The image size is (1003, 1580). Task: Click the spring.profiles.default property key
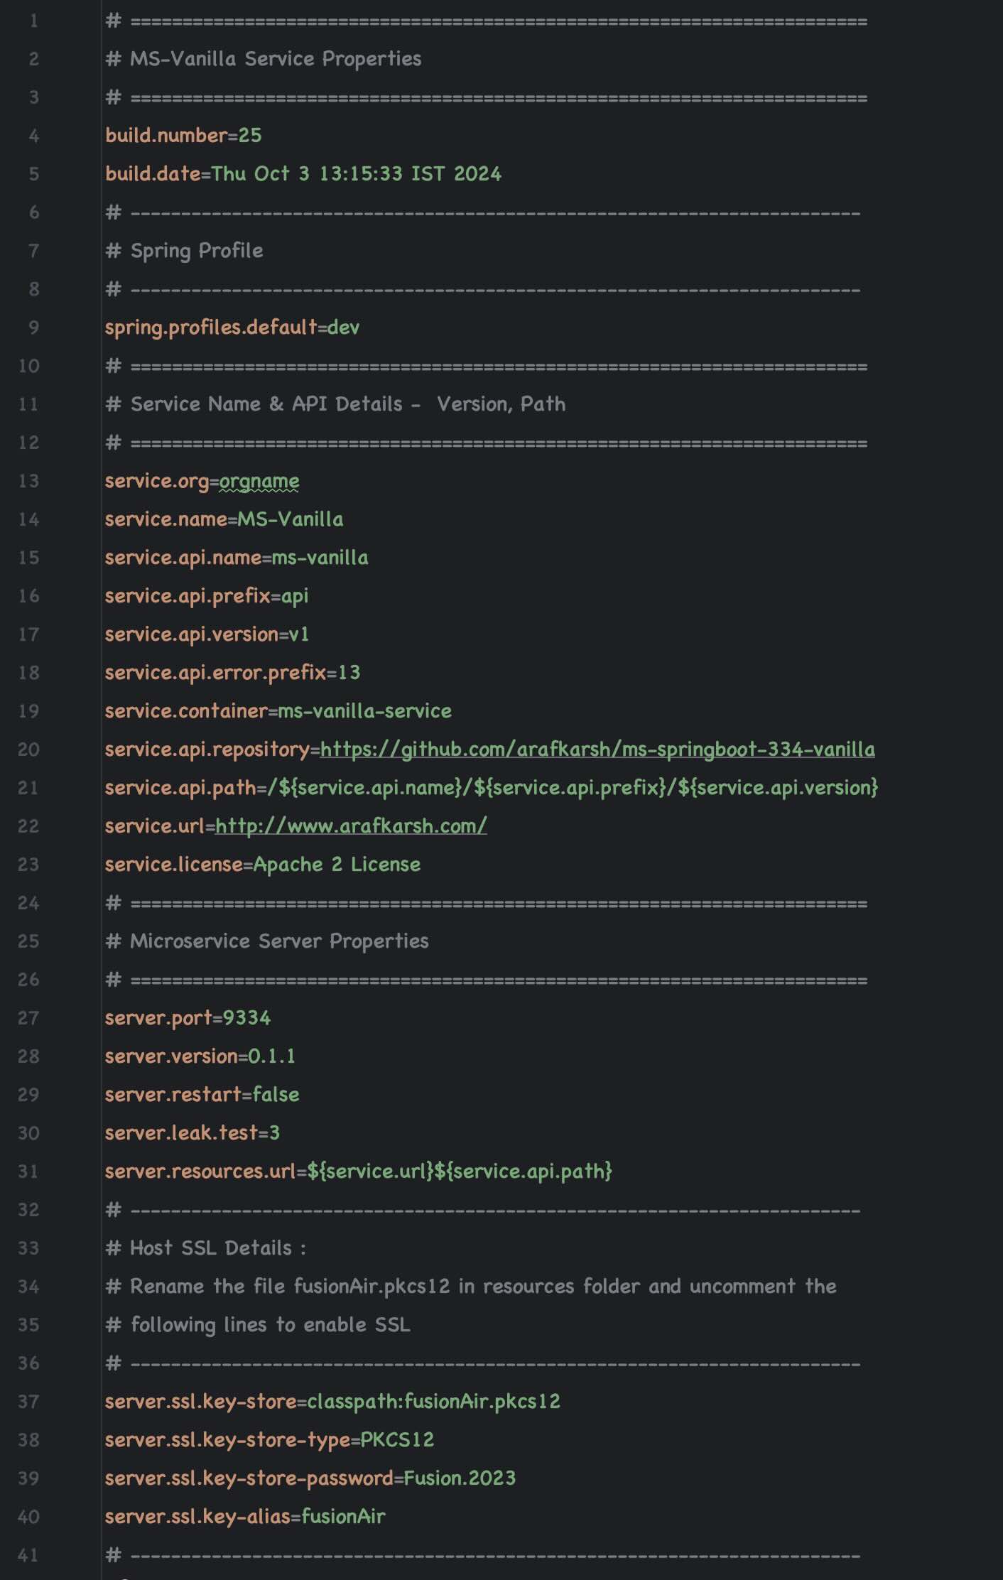point(211,327)
